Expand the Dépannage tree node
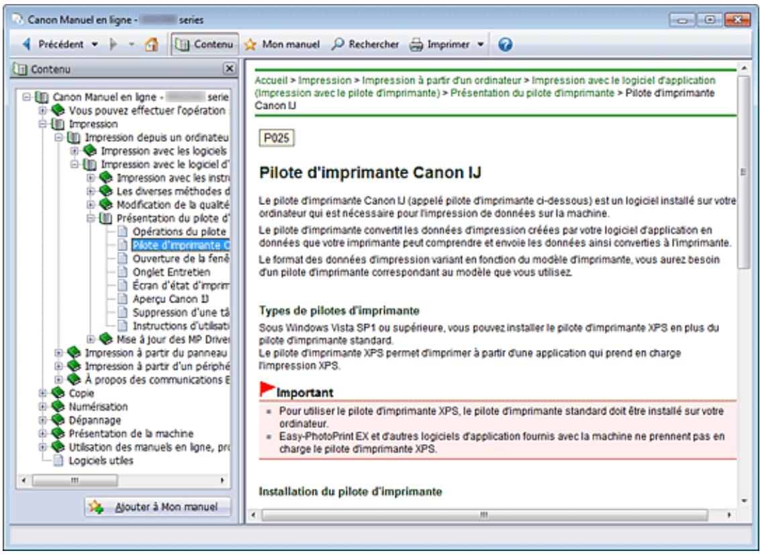 tap(43, 420)
